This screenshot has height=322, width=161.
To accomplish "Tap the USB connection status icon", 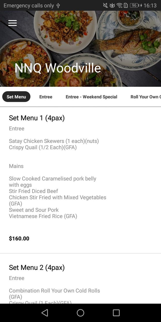I will [58, 6].
